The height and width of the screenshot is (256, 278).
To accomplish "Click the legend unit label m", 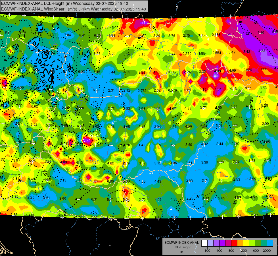I will [x=181, y=252].
